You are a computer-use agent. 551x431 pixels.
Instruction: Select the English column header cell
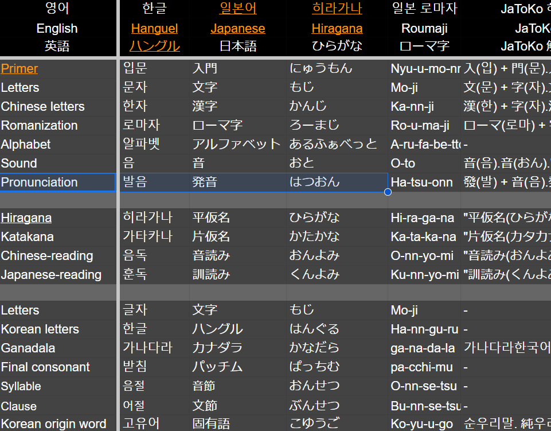tap(57, 29)
